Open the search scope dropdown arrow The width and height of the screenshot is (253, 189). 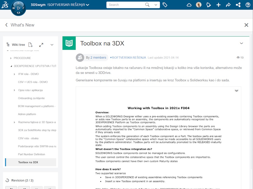click(156, 5)
